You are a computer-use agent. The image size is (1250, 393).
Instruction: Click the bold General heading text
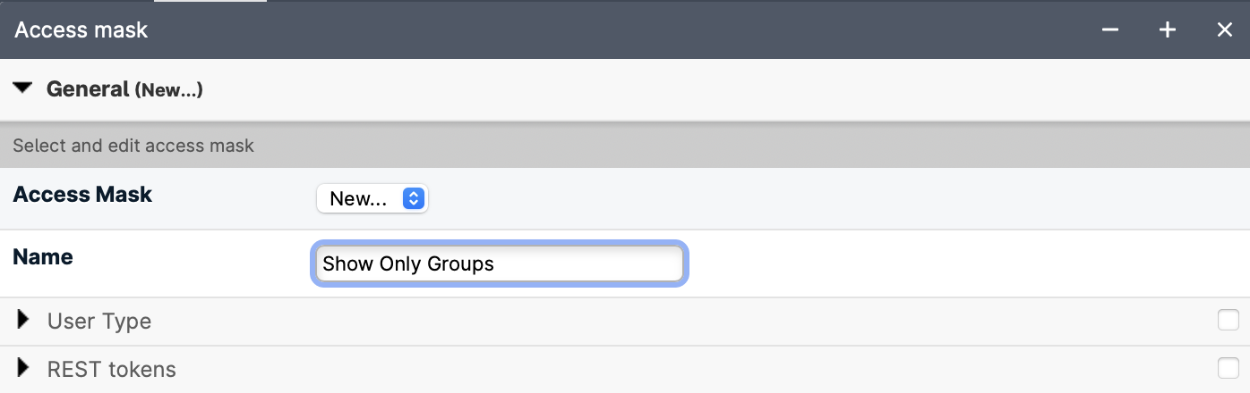88,89
